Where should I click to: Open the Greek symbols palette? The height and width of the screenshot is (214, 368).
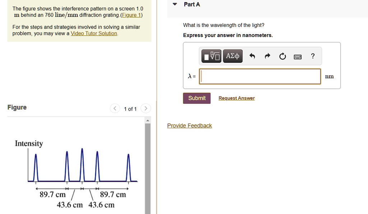click(232, 56)
